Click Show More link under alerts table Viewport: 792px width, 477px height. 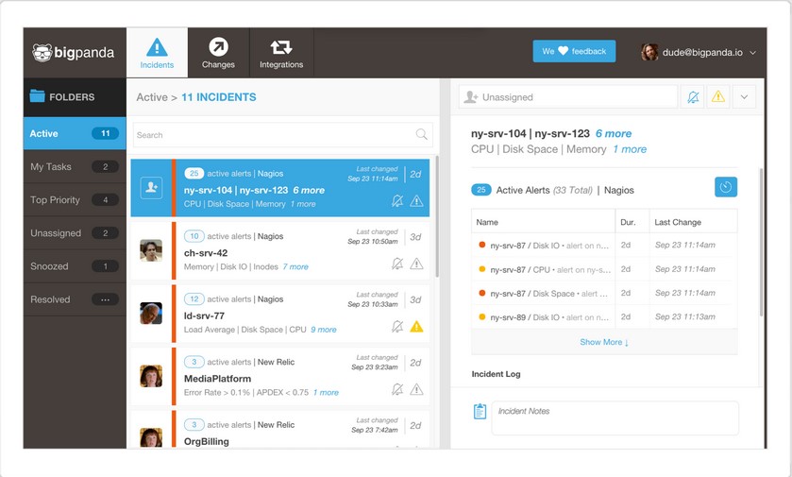click(604, 342)
